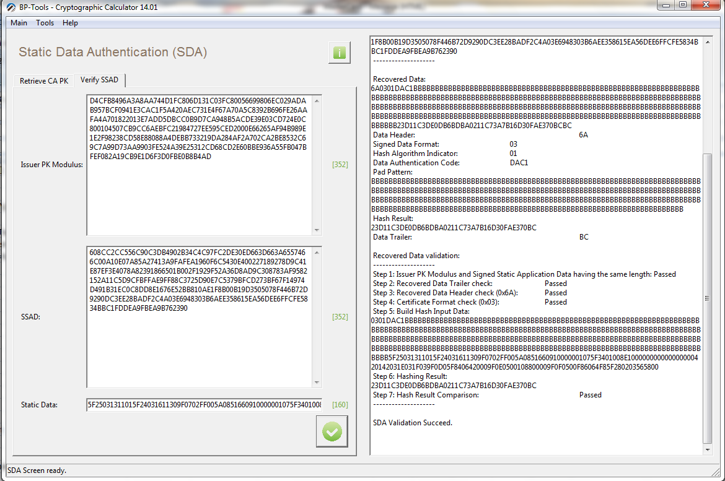This screenshot has height=481, width=725.
Task: Click the [352] length indicator beside SSAD
Action: [x=340, y=317]
